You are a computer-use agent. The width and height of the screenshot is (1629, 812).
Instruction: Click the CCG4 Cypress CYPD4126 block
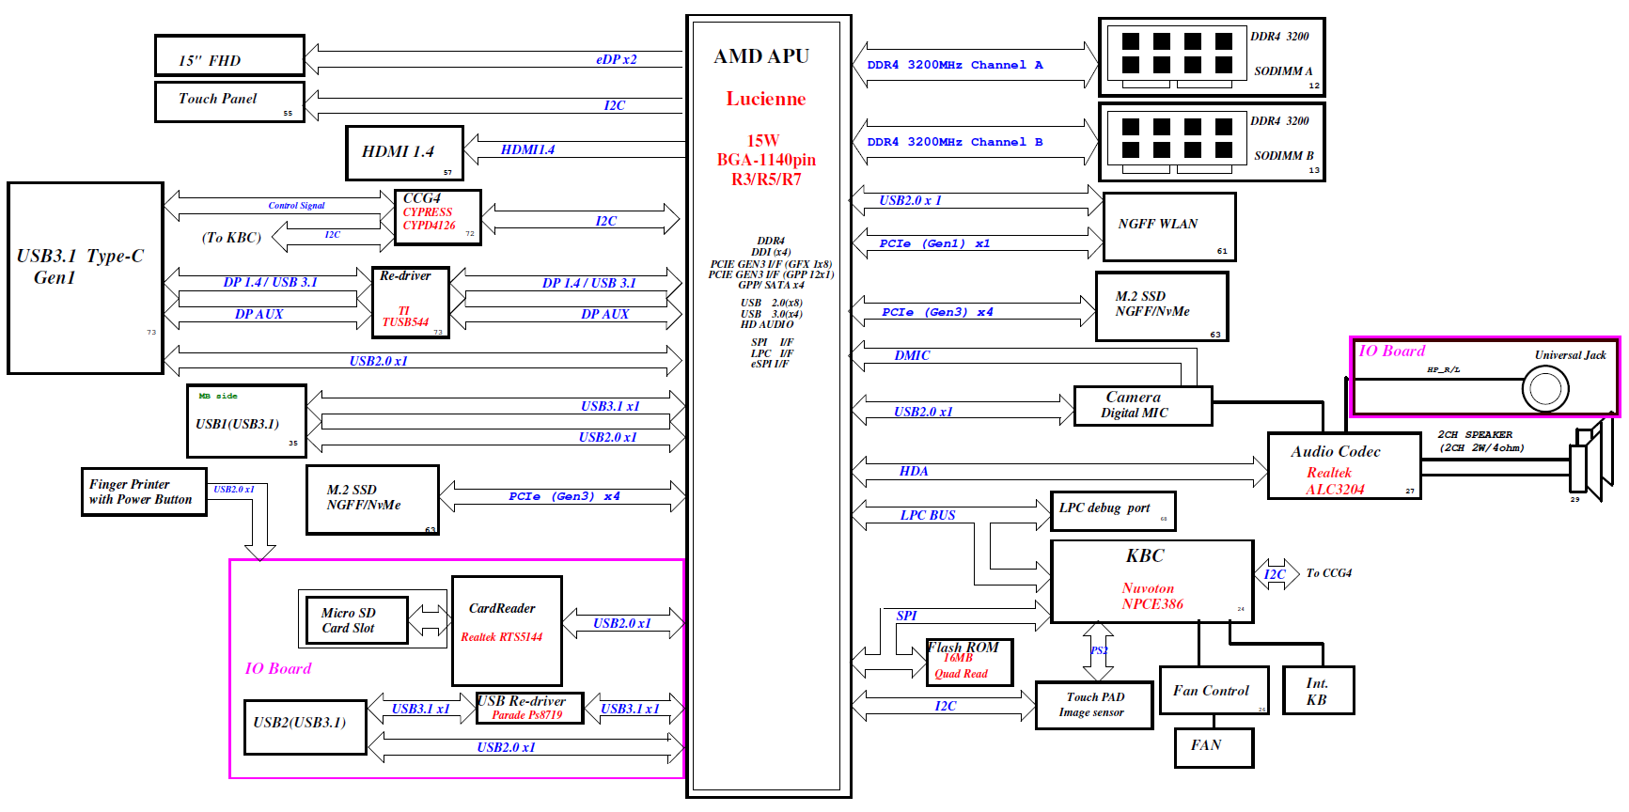click(437, 217)
